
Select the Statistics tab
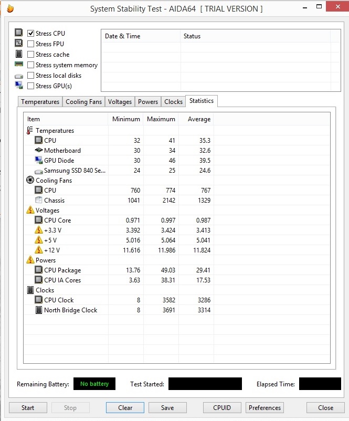(x=202, y=101)
